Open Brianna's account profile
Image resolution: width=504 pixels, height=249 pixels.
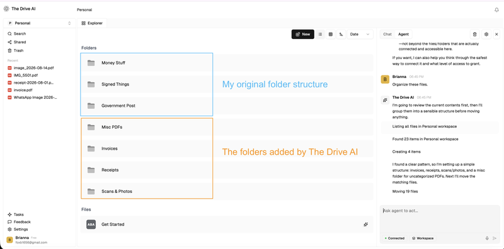click(x=26, y=240)
